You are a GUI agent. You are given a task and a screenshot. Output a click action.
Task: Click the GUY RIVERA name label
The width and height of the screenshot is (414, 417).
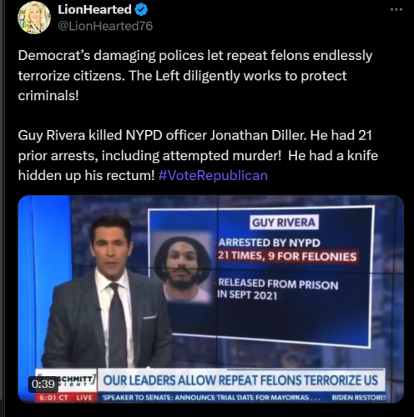[284, 223]
